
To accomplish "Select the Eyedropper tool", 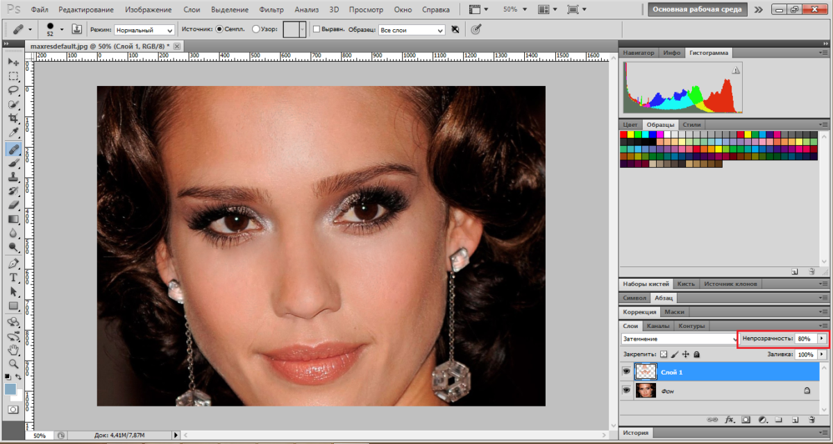I will (13, 133).
